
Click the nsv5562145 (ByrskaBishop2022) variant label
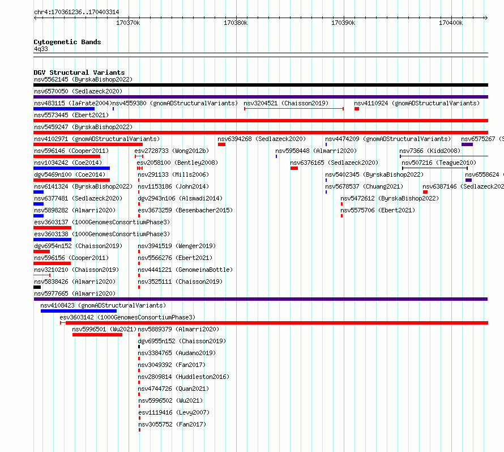click(83, 79)
